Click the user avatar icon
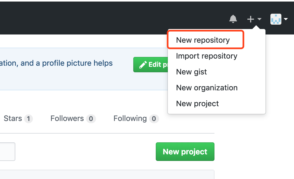This screenshot has width=294, height=179. click(276, 19)
